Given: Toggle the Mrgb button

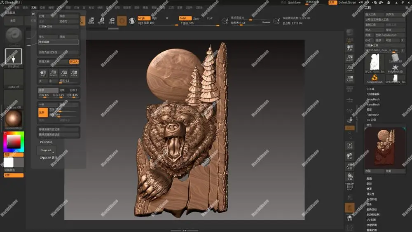Looking at the screenshot, I should (x=144, y=18).
